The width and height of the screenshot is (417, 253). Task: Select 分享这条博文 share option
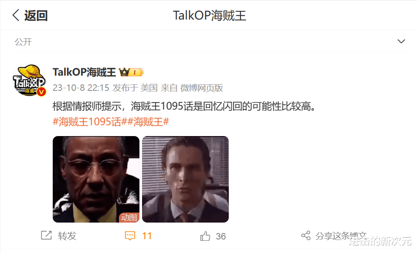click(x=341, y=236)
